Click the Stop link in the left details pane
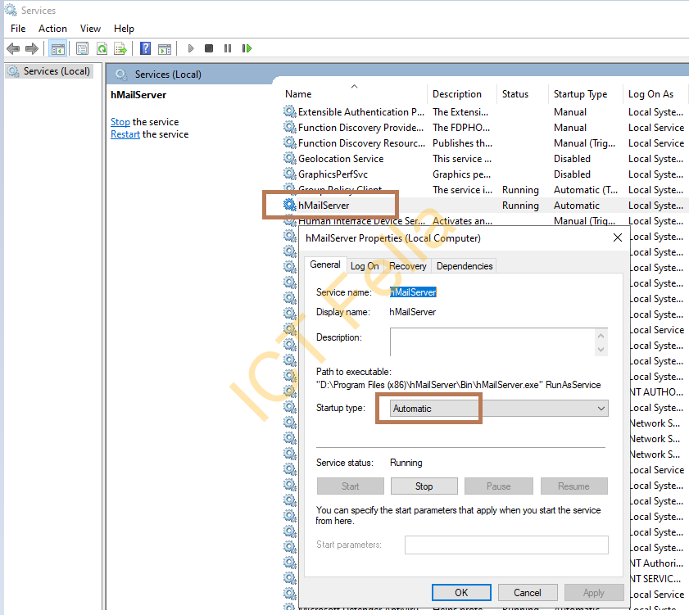Viewport: 689px width, 615px height. tap(120, 122)
